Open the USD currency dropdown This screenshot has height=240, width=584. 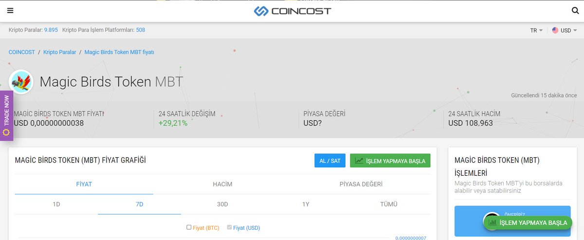coord(565,30)
